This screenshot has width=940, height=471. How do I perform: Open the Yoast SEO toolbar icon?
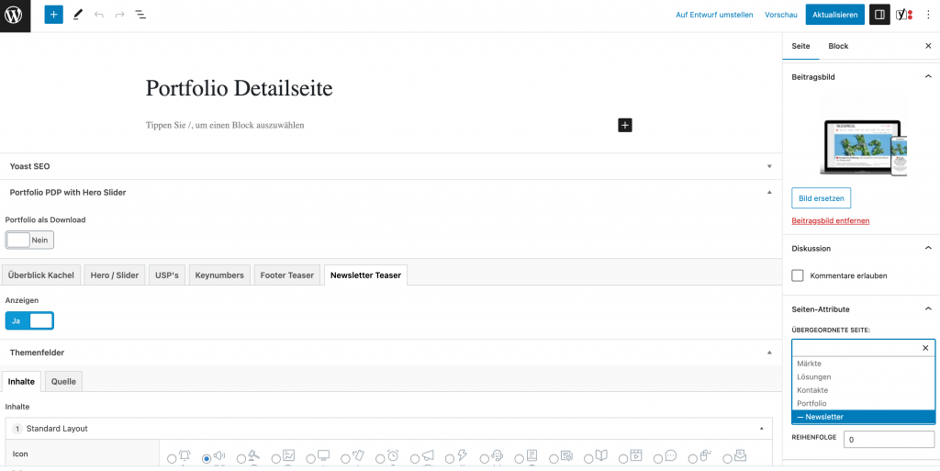click(904, 15)
